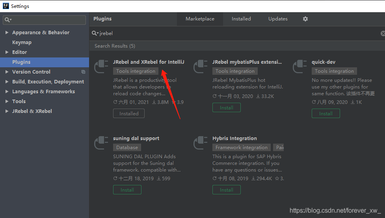Screen dimensions: 385x218
Task: Click the 294.4K downloads count
Action: 262,179
